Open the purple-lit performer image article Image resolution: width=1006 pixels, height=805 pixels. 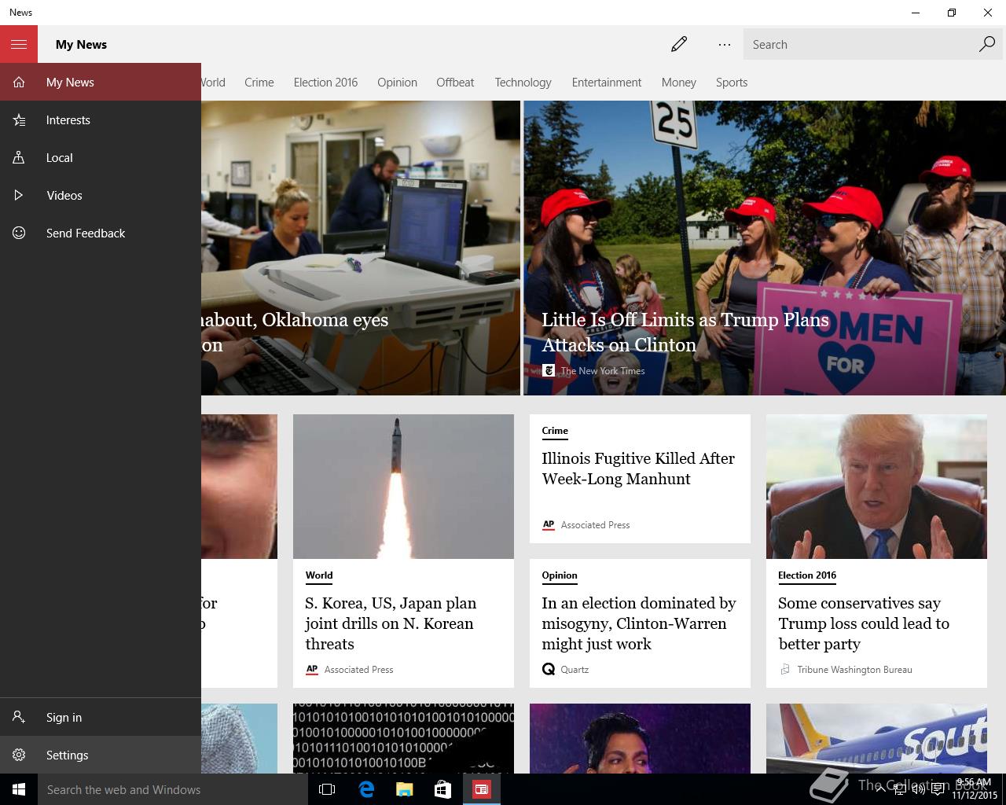click(640, 738)
